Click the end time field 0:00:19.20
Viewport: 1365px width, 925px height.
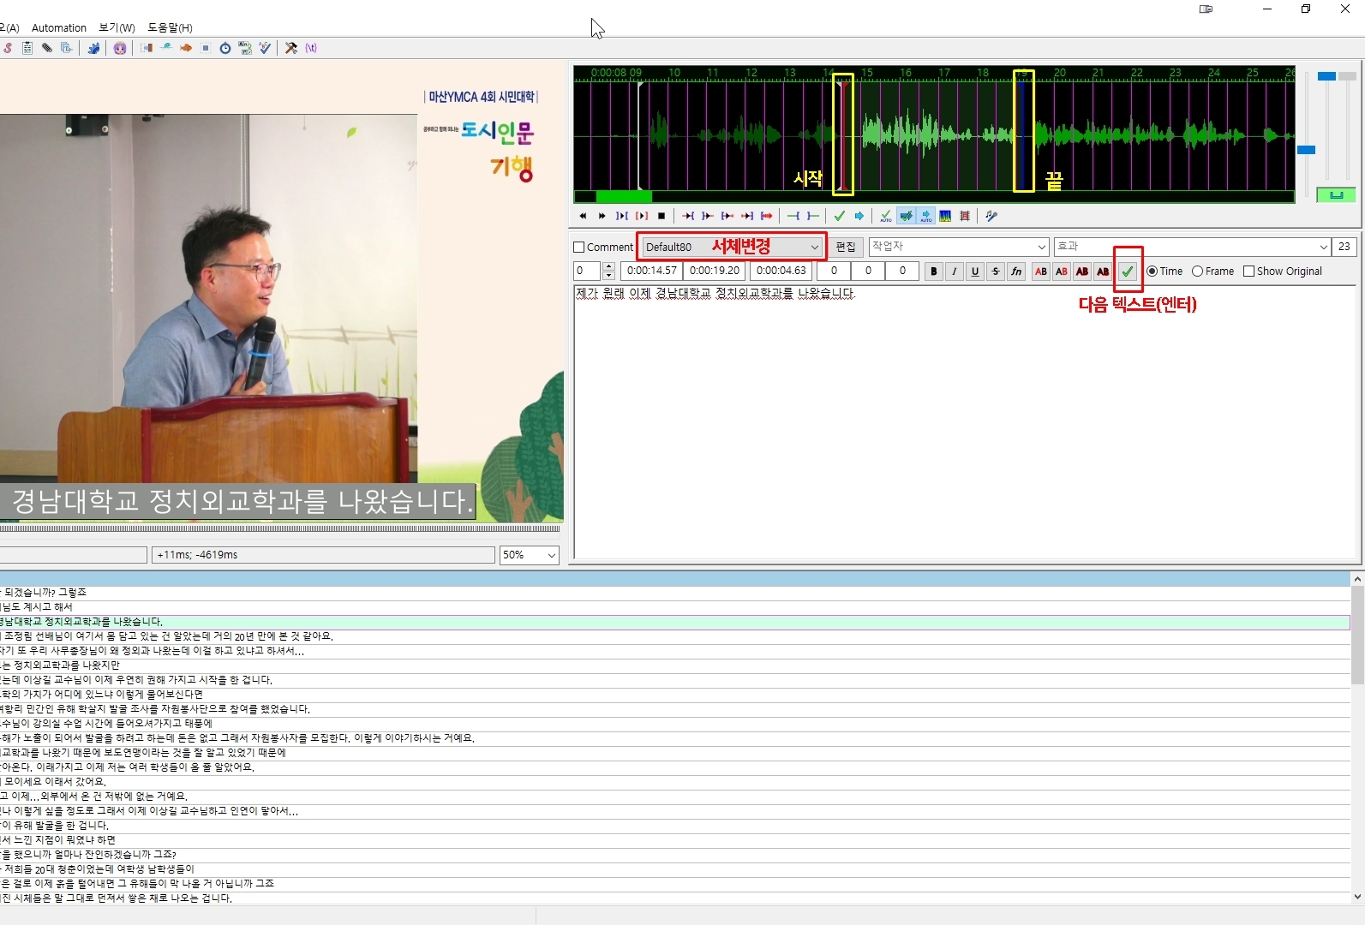coord(715,271)
